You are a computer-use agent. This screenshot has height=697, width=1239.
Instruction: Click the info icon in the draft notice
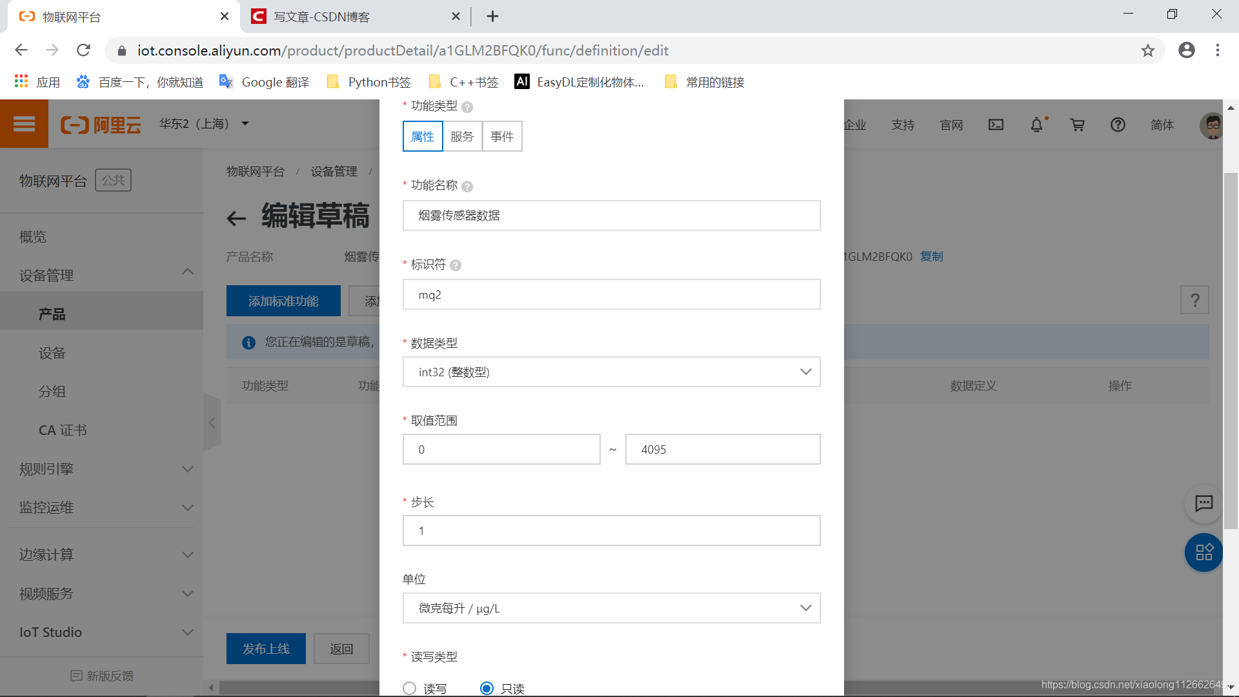coord(248,343)
